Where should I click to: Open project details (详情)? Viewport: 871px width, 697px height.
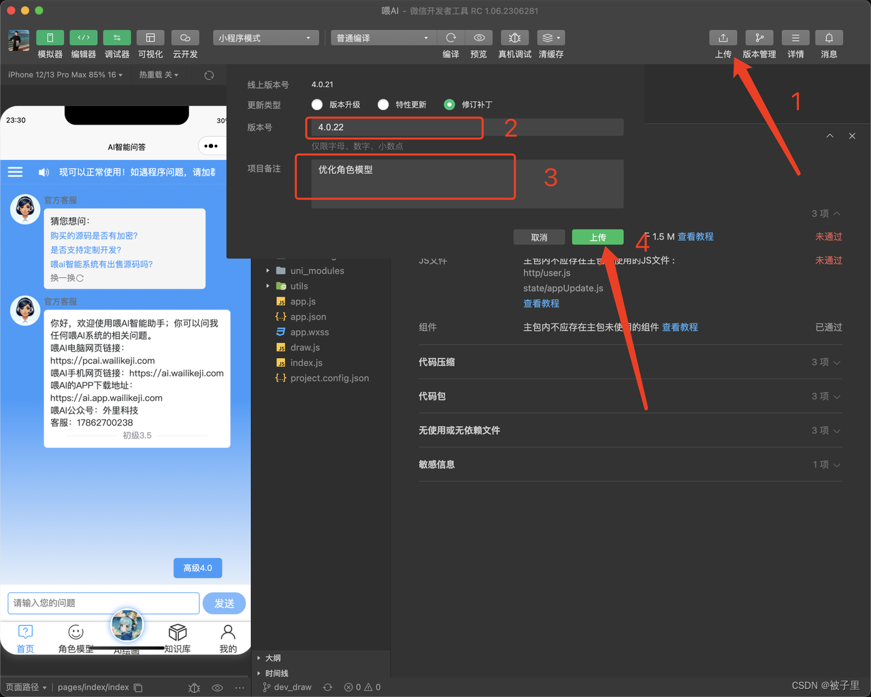pyautogui.click(x=795, y=38)
